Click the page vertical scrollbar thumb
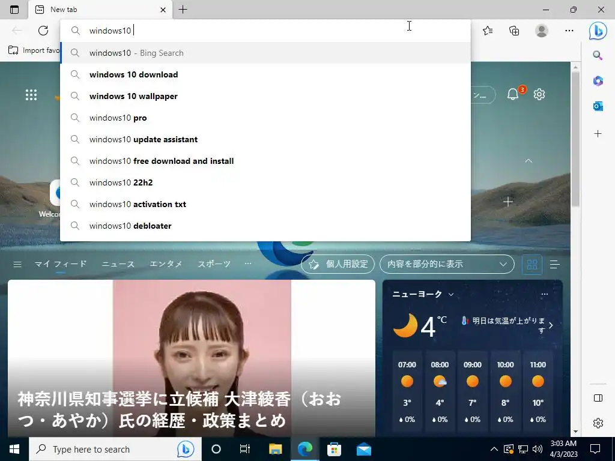This screenshot has height=461, width=615. [575, 139]
